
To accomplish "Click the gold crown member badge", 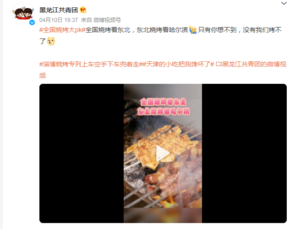I will (x=83, y=10).
